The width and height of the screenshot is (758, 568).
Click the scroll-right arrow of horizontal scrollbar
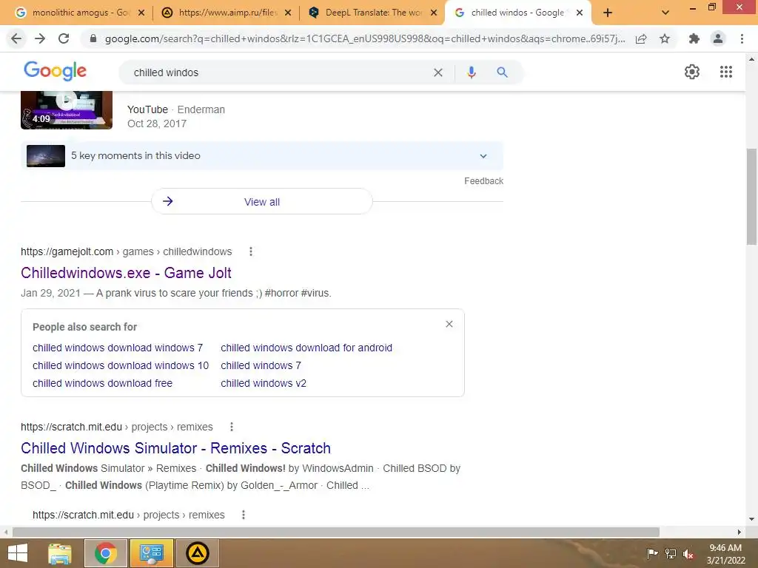tap(739, 532)
